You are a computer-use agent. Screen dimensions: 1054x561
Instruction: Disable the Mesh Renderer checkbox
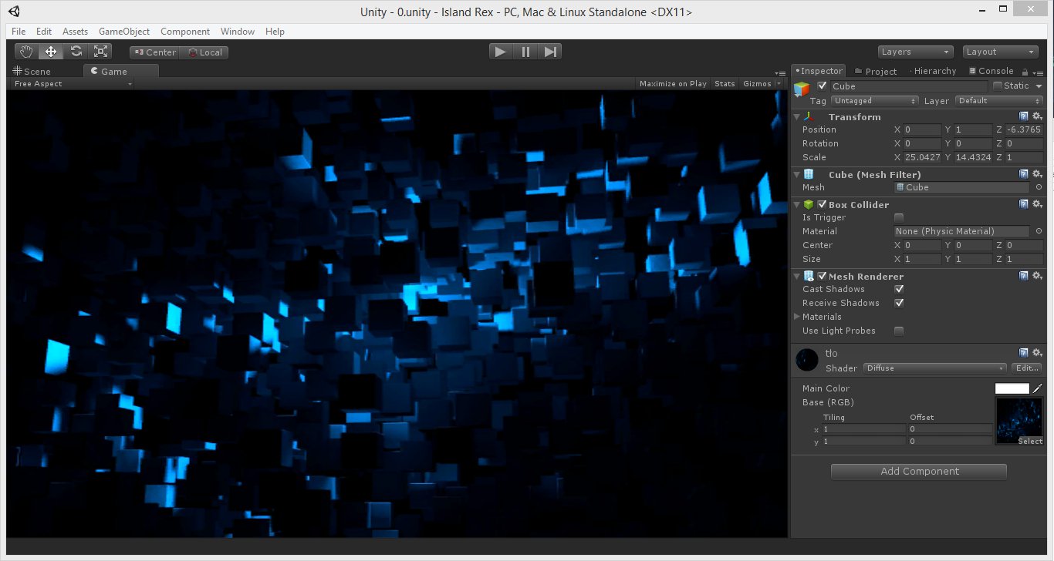tap(823, 277)
